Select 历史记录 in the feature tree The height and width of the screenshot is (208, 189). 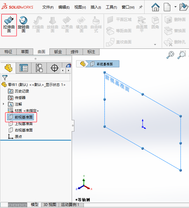coord(19,91)
